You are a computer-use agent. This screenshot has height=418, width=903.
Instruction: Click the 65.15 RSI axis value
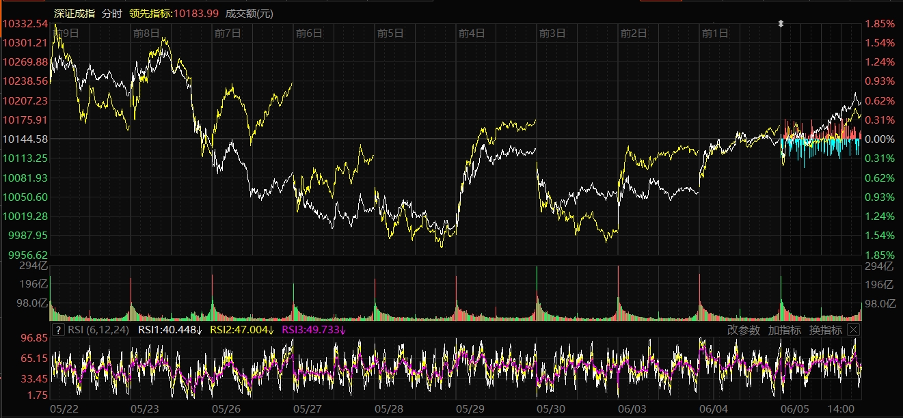(33, 358)
